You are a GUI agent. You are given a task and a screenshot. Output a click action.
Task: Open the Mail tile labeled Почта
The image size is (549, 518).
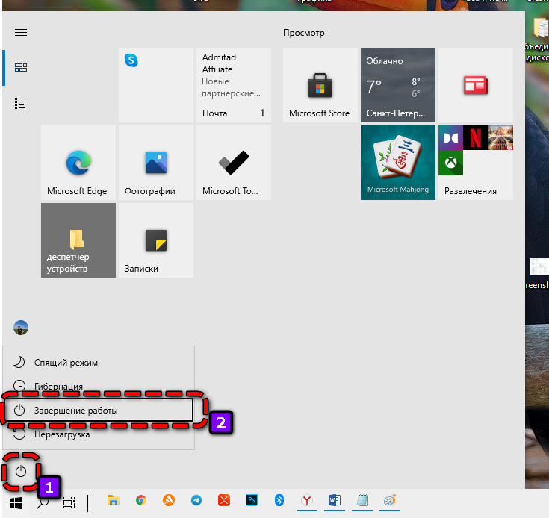tap(234, 85)
